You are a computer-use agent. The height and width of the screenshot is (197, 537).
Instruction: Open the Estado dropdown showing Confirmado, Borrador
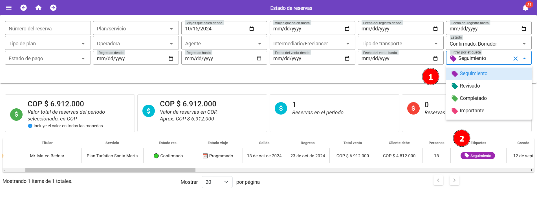point(489,43)
